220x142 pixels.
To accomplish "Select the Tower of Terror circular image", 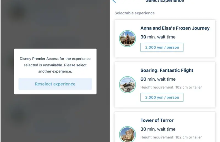I will [127, 134].
